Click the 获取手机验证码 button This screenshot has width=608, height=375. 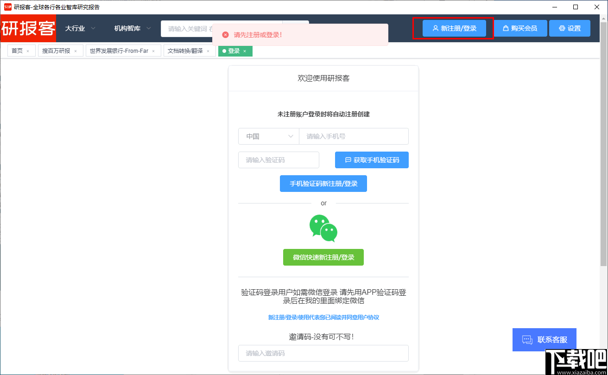tap(372, 159)
